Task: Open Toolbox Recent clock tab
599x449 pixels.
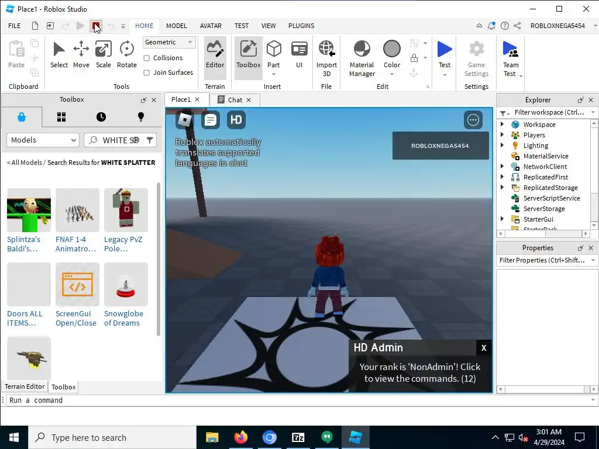Action: 101,117
